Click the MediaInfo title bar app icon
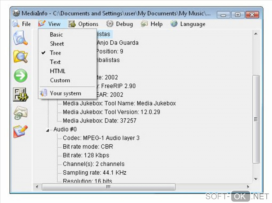Viewport: 272px width, 203px height. 16,13
